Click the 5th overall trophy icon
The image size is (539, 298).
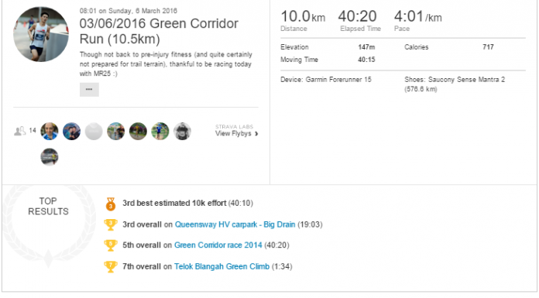111,246
